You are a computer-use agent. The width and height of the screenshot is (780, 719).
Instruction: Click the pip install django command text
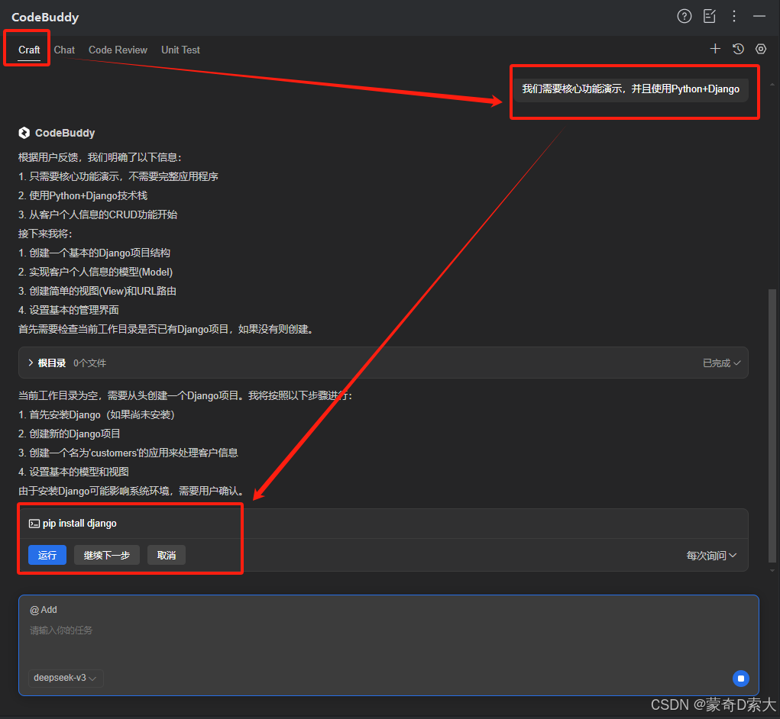point(79,524)
